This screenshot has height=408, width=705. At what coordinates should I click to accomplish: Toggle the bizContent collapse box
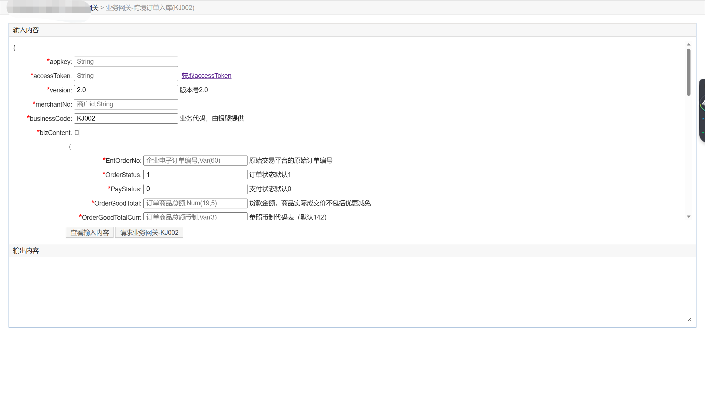(x=77, y=132)
